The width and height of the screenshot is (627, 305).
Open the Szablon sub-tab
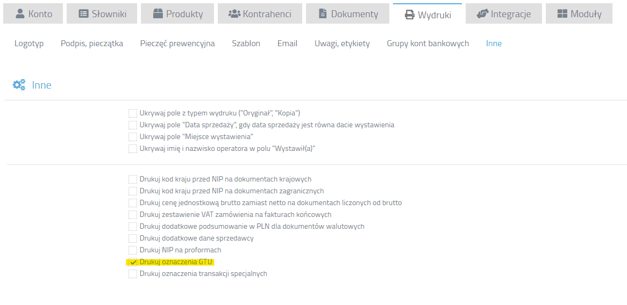tap(246, 43)
